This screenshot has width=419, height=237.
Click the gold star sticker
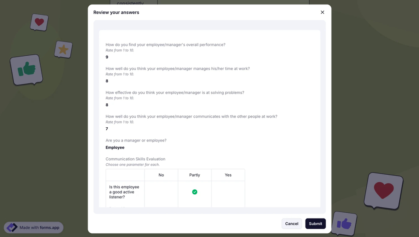(x=63, y=50)
